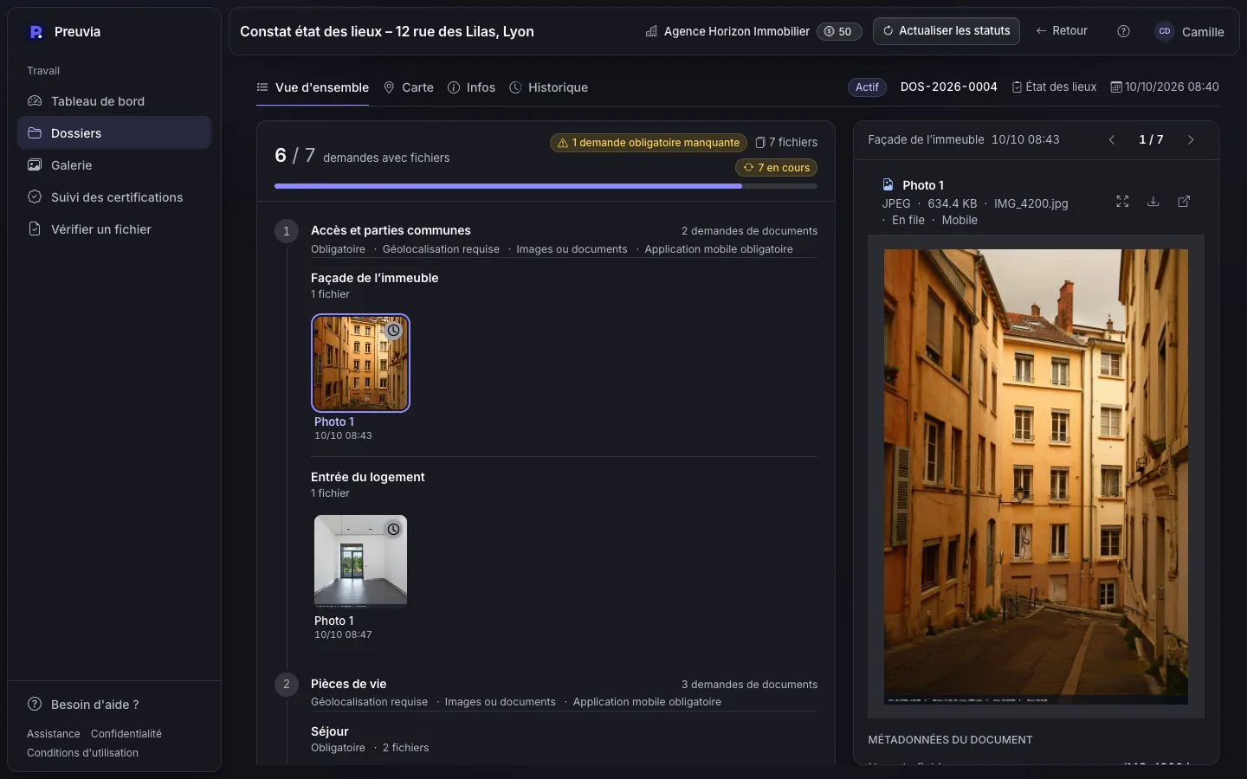Click the Preuvia logo icon
Image resolution: width=1247 pixels, height=779 pixels.
pyautogui.click(x=36, y=32)
